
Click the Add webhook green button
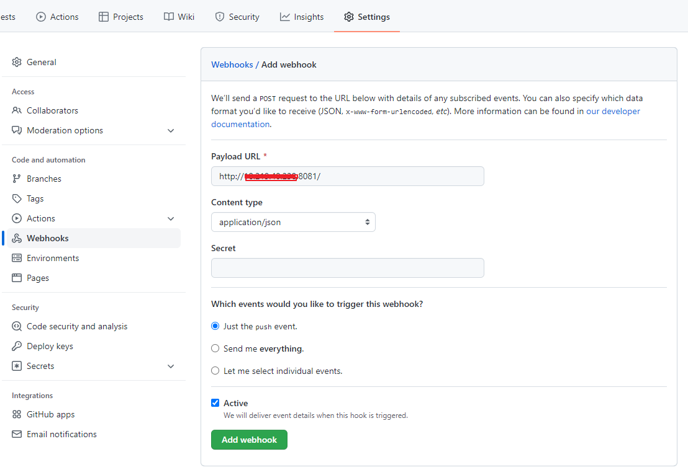pyautogui.click(x=249, y=440)
